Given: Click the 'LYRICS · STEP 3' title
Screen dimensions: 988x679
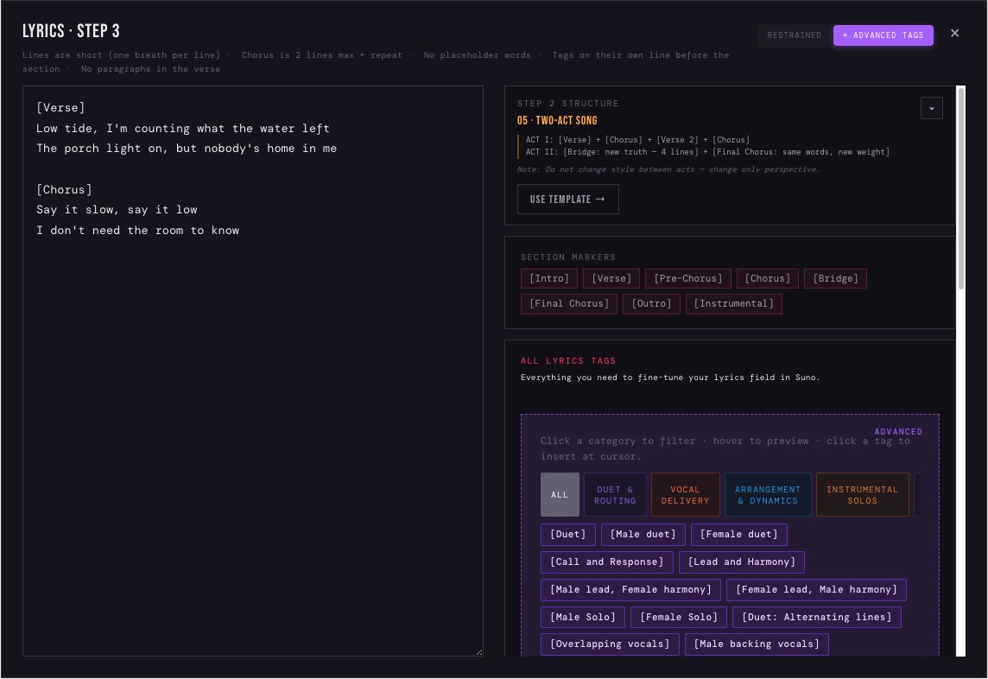Looking at the screenshot, I should point(71,31).
